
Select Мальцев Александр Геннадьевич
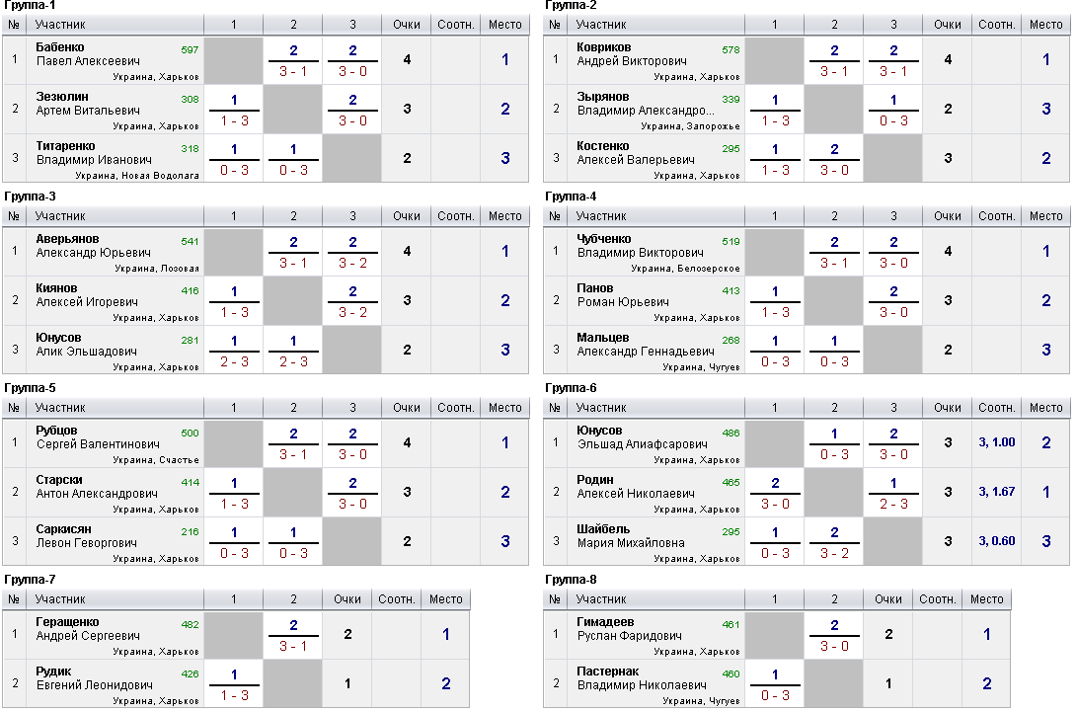coord(645,344)
